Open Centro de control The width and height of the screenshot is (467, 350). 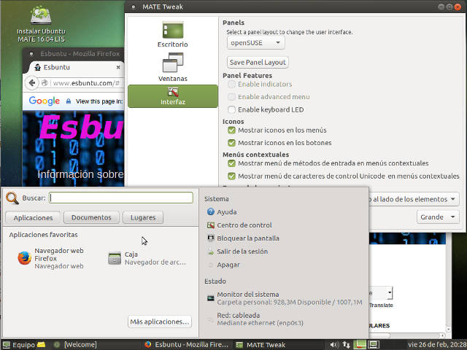coord(239,225)
